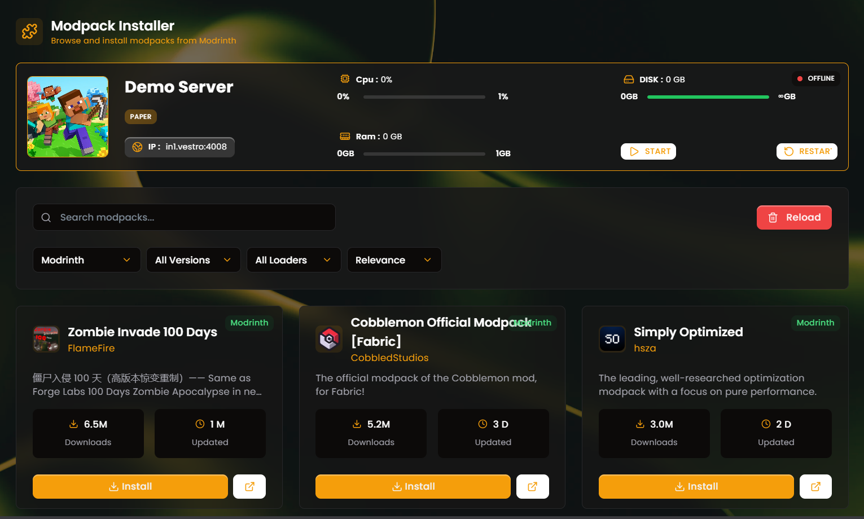
Task: Expand the All Versions dropdown
Action: coord(193,259)
